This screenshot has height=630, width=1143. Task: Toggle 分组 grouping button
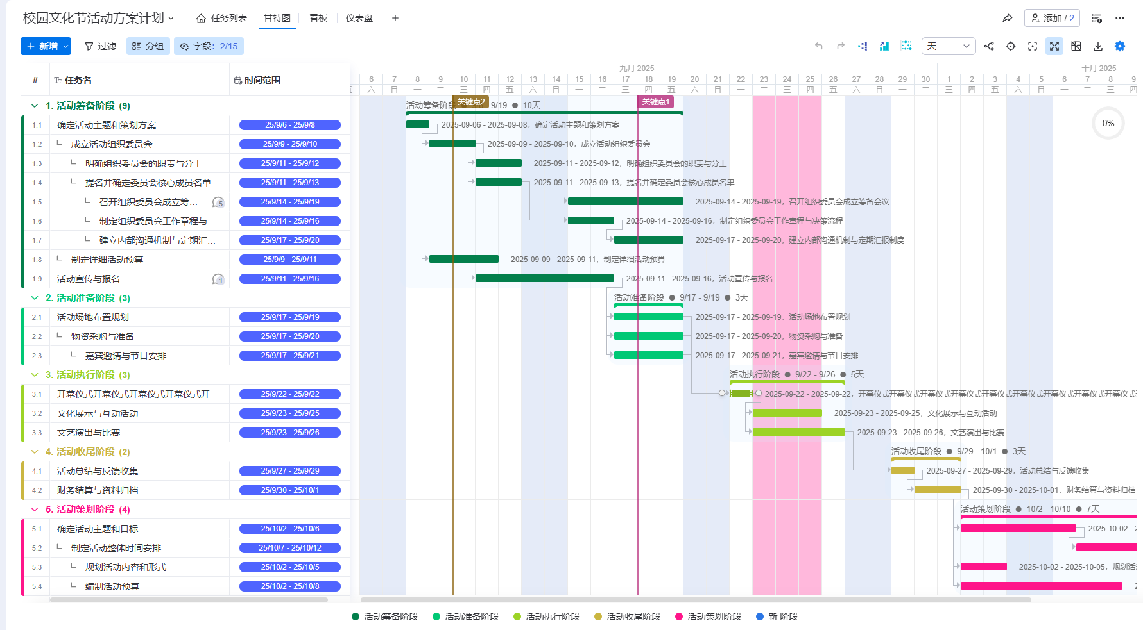click(148, 46)
